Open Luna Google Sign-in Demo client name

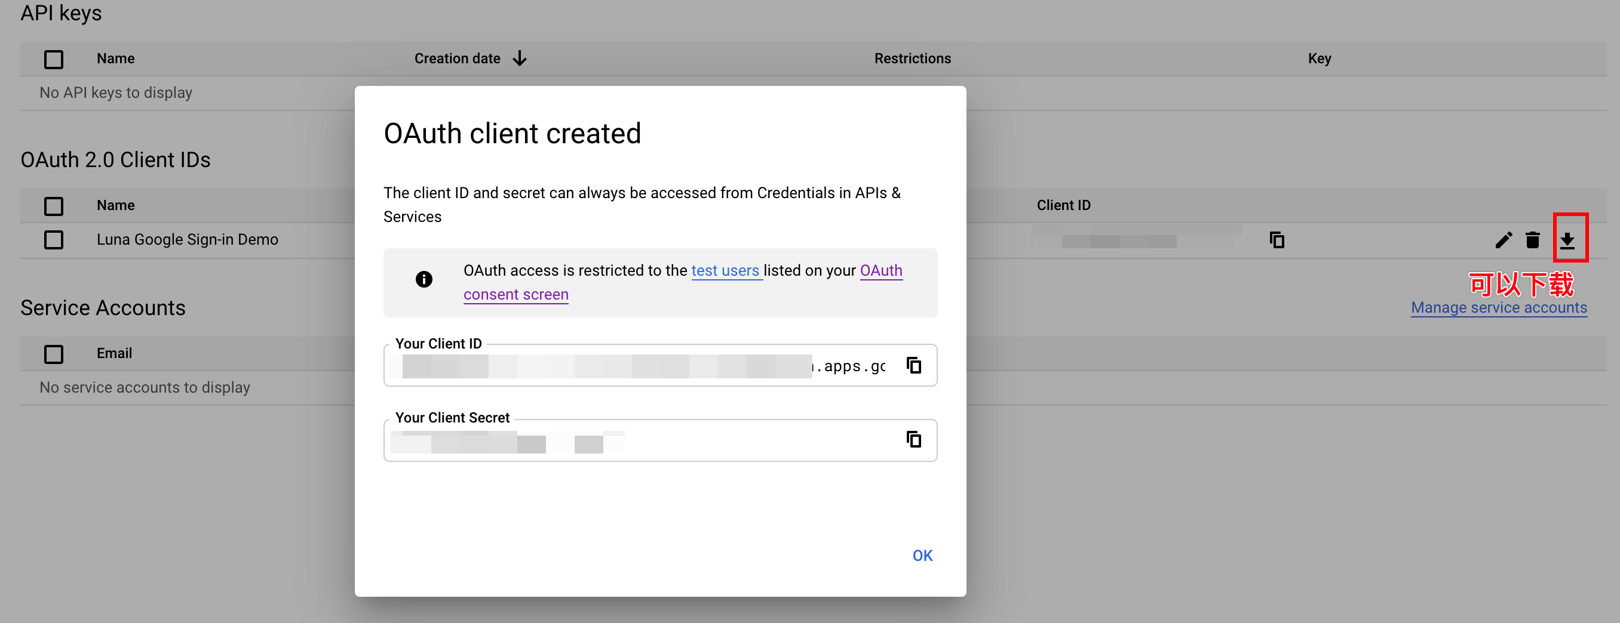click(x=188, y=239)
